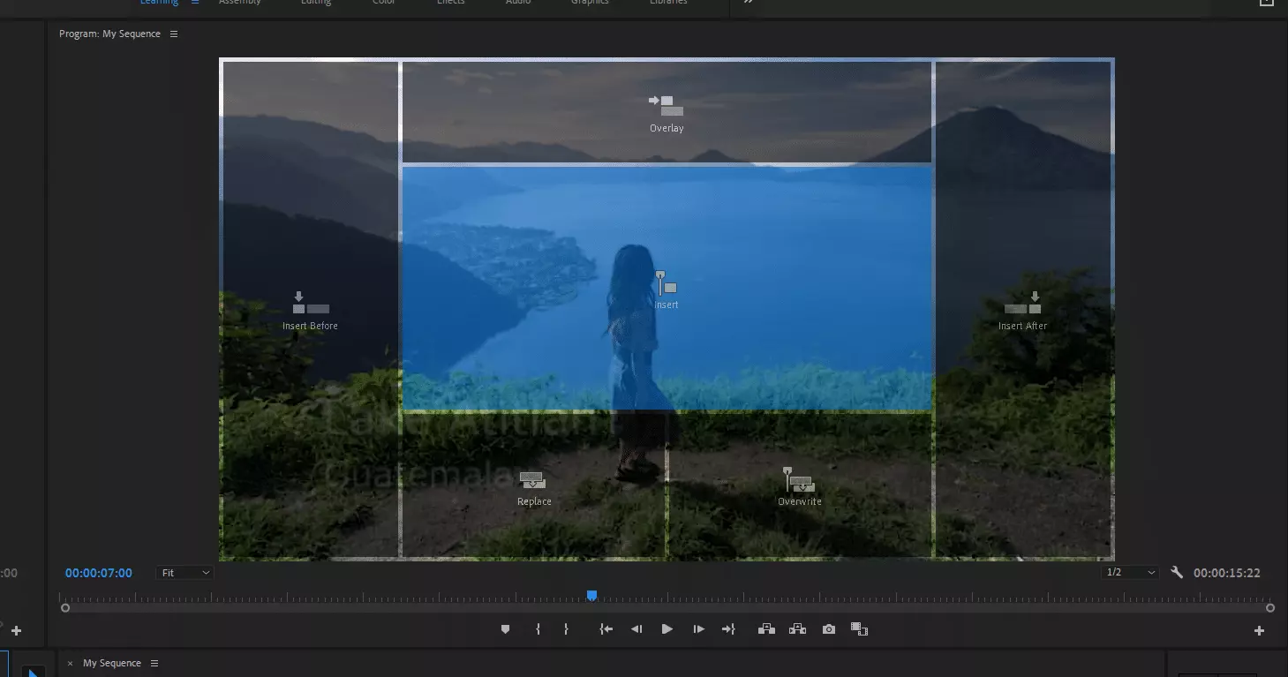Choose the Insert Before drop zone
1288x677 pixels.
coord(310,310)
